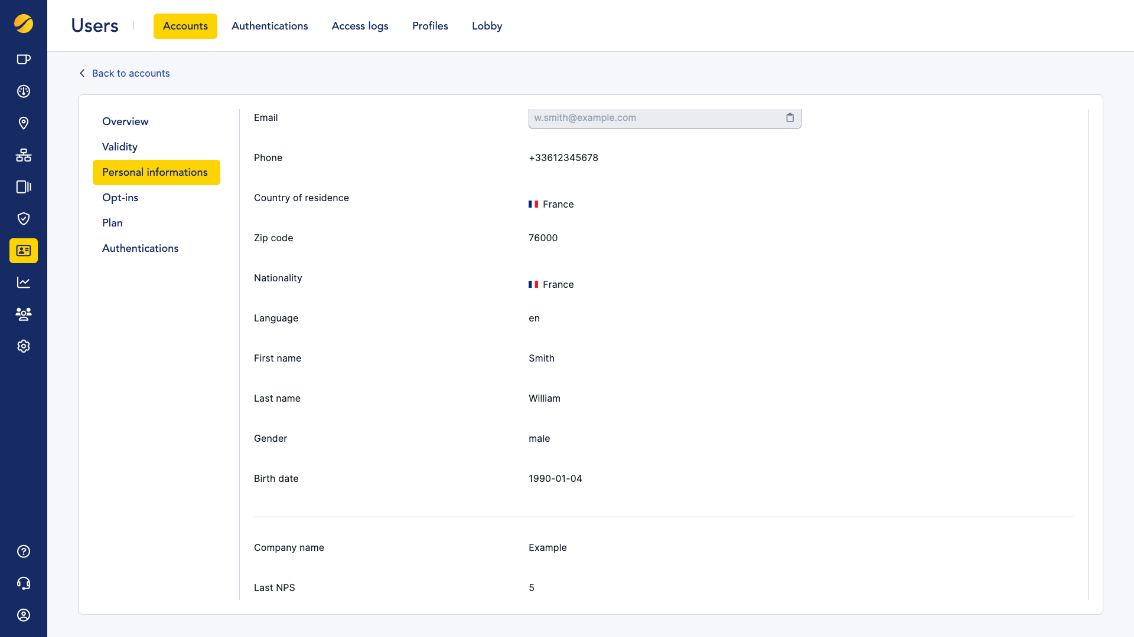Open the Profiles tab

(x=430, y=26)
